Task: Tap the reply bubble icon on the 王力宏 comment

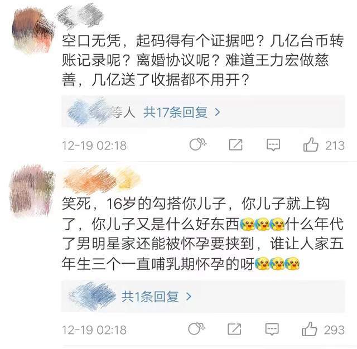Action: [x=273, y=145]
